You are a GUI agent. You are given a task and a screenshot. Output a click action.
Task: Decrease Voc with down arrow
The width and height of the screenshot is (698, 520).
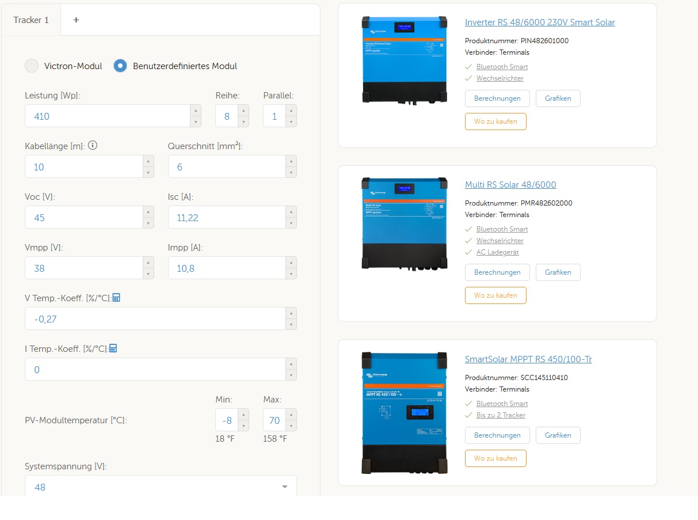(x=148, y=223)
